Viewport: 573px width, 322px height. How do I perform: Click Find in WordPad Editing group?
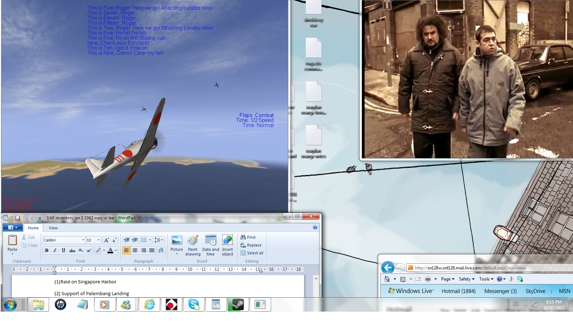[x=248, y=237]
